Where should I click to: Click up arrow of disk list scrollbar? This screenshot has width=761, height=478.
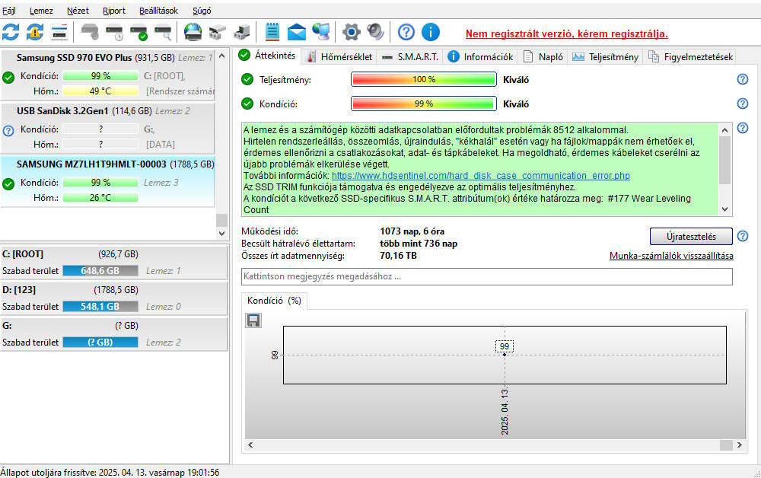(221, 56)
